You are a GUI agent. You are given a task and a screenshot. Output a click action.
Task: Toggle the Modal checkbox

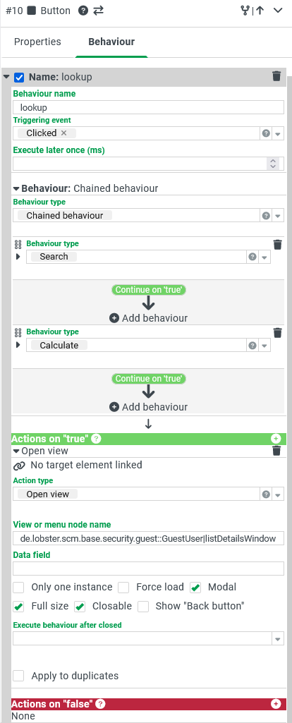[196, 588]
